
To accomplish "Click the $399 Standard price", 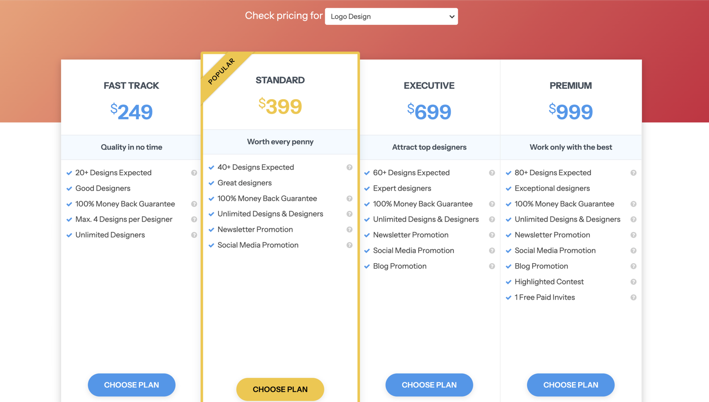I will coord(280,107).
